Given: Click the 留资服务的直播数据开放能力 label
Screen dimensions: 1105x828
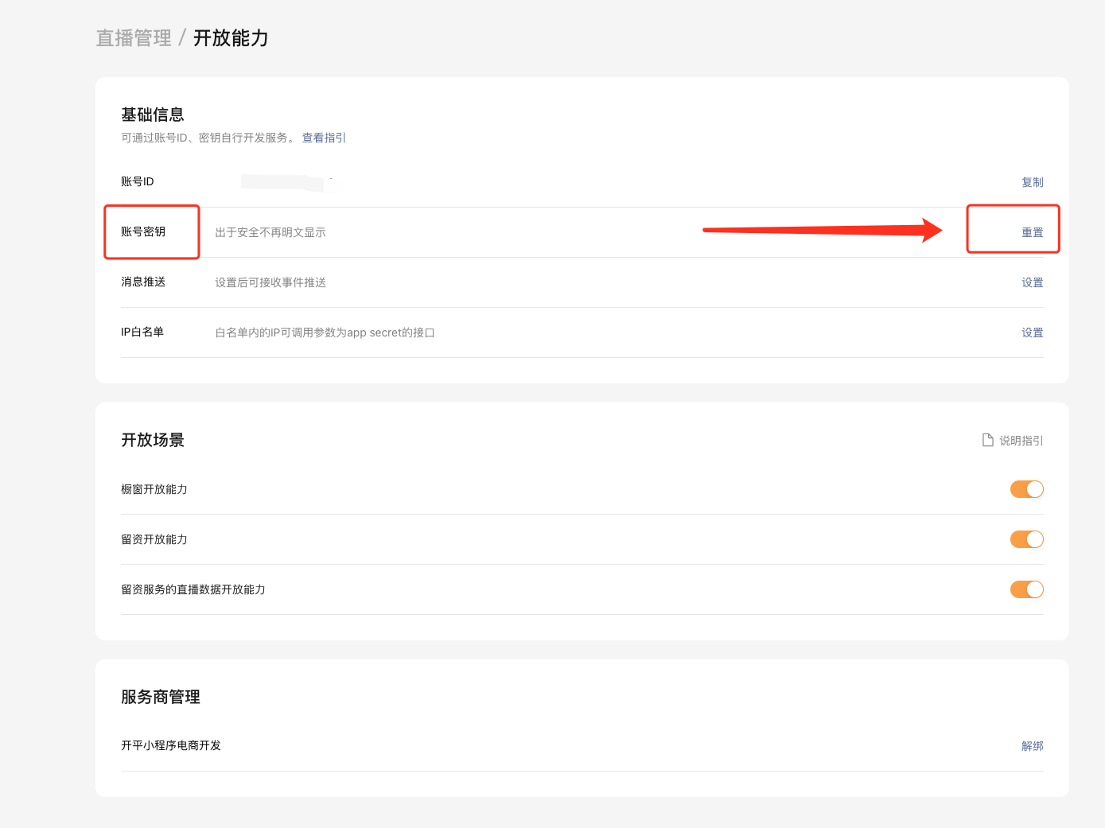Looking at the screenshot, I should coord(193,589).
